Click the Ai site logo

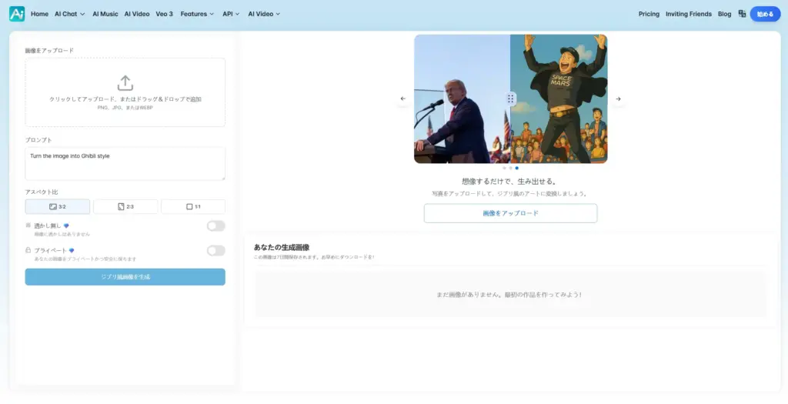[x=17, y=14]
